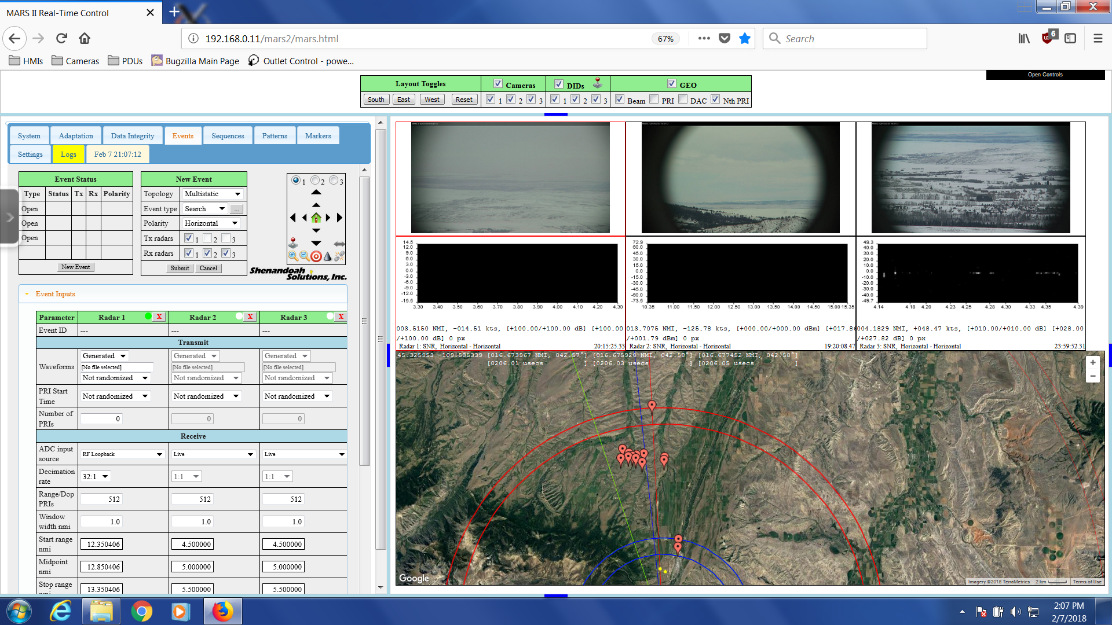Select camera radio button 2

[x=315, y=181]
